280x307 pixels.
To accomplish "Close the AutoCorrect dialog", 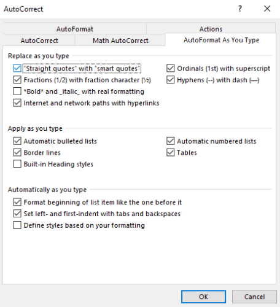I will [267, 9].
